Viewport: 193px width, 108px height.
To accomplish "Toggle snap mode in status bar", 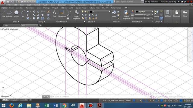I will point(138,100).
